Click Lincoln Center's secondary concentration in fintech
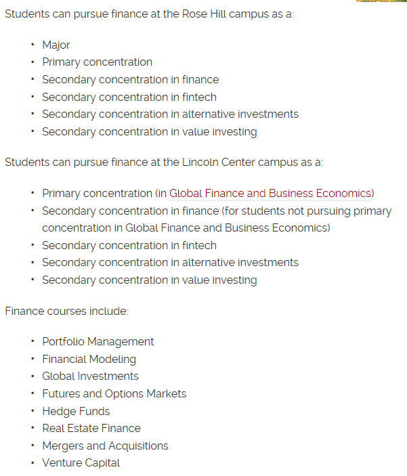 [x=129, y=245]
